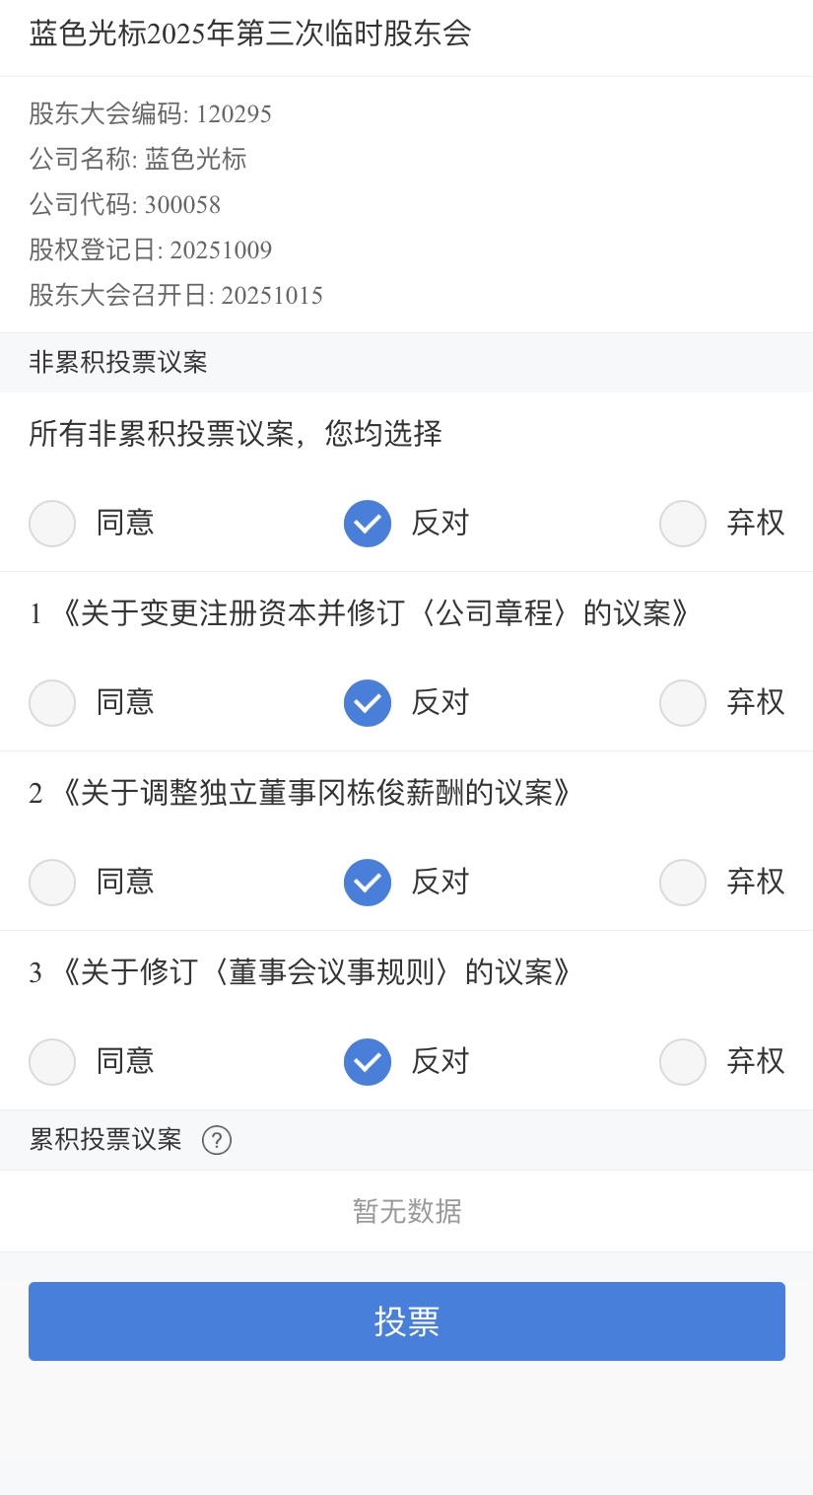Click proposal 3 title 董事会议事规则
This screenshot has height=1495, width=813.
pyautogui.click(x=302, y=972)
